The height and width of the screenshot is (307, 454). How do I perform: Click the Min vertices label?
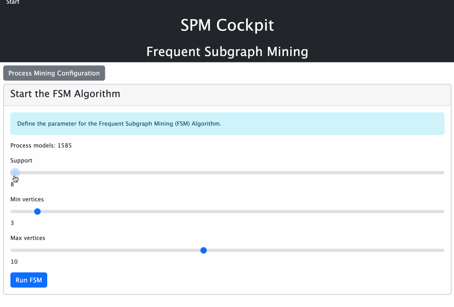click(x=27, y=199)
